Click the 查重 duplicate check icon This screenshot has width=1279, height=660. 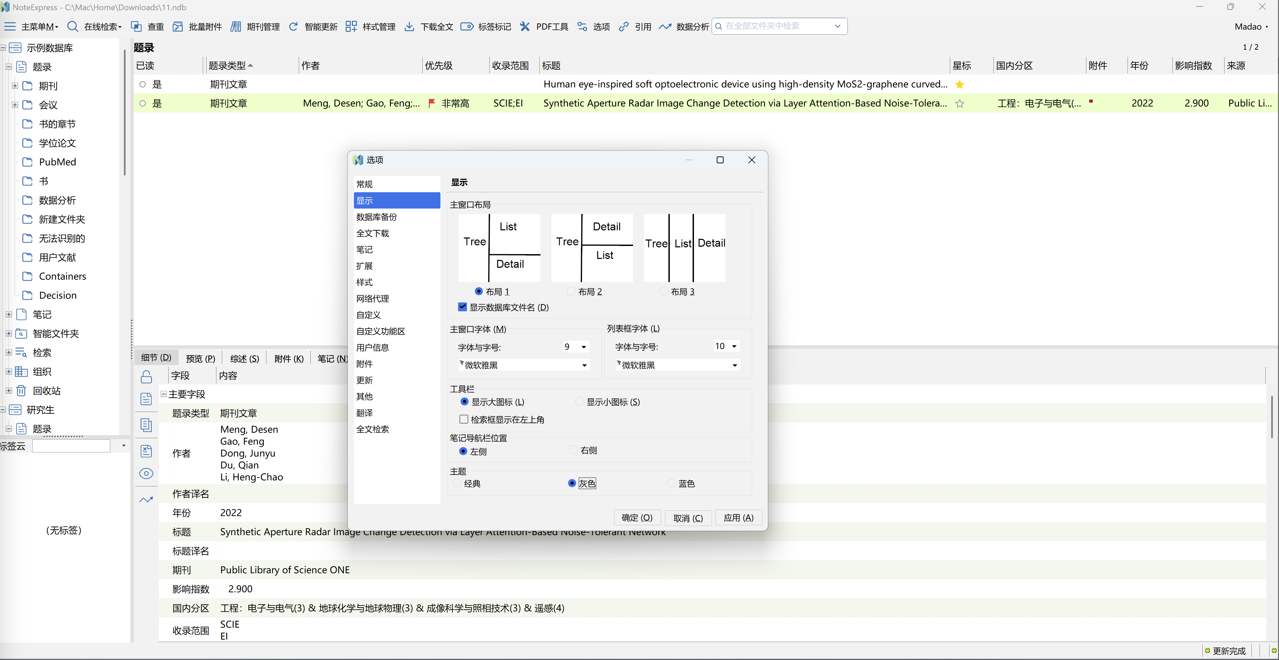pyautogui.click(x=136, y=26)
